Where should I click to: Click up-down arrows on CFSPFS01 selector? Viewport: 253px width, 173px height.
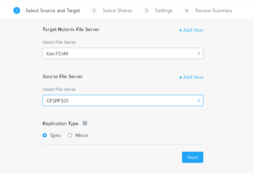(199, 100)
